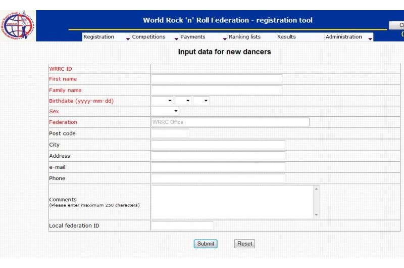The height and width of the screenshot is (268, 404).
Task: Open the Registration menu
Action: pyautogui.click(x=99, y=37)
